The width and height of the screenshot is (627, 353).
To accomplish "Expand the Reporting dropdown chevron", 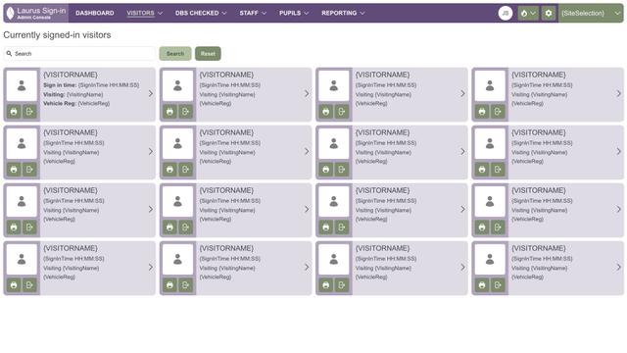I will coord(362,13).
